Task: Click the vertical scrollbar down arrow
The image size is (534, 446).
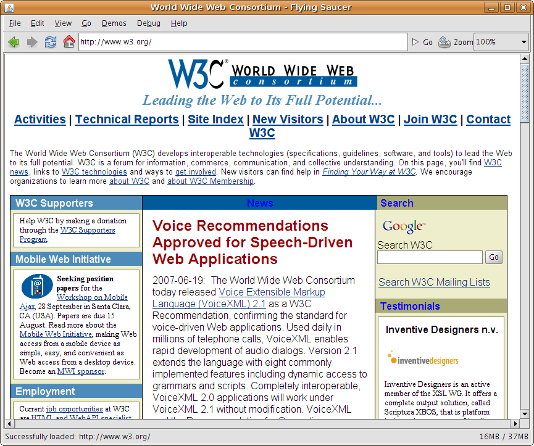Action: [x=525, y=414]
